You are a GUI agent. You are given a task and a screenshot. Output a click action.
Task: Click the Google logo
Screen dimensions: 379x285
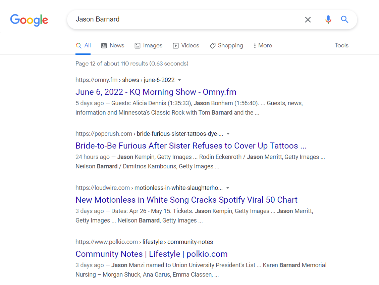[29, 20]
